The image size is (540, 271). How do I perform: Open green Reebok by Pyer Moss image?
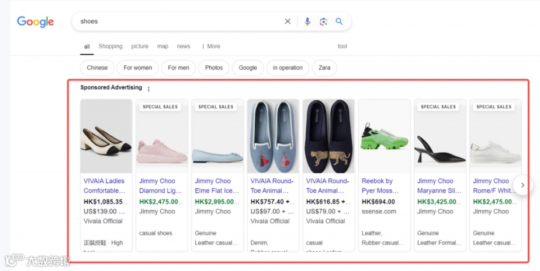coord(385,136)
